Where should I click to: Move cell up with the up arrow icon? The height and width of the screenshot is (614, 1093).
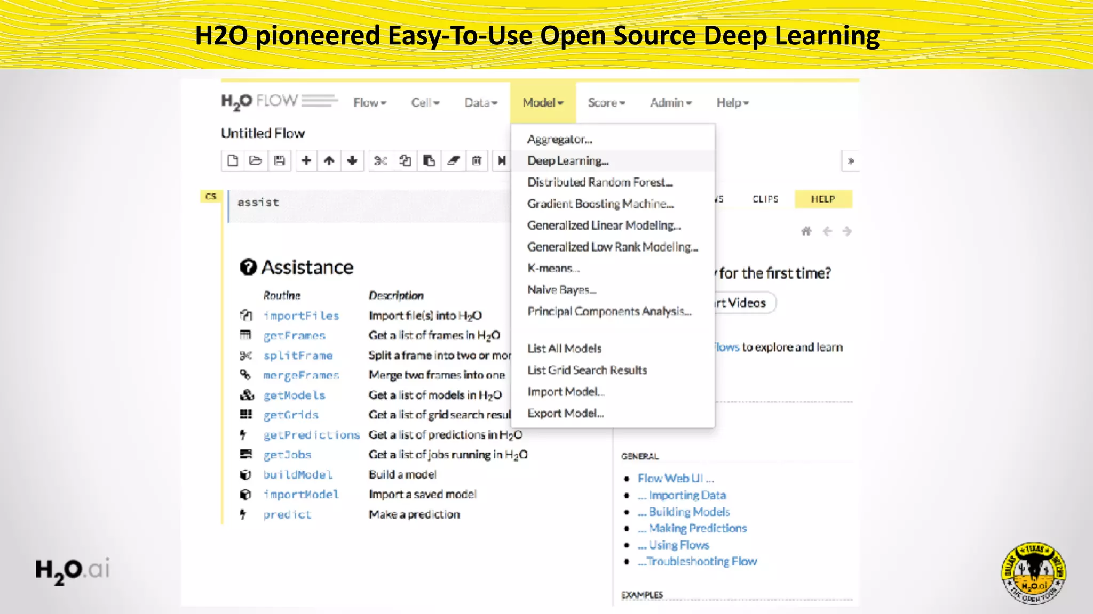coord(329,160)
